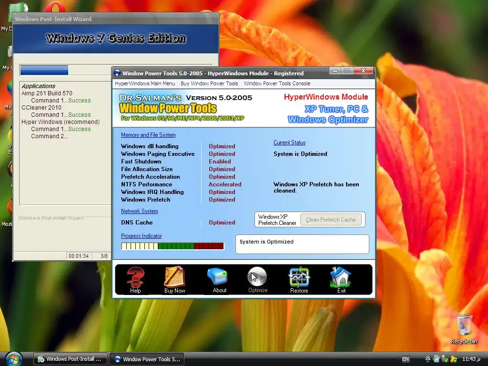This screenshot has height=366, width=488.
Task: Click the File Allocation Size label
Action: (147, 169)
